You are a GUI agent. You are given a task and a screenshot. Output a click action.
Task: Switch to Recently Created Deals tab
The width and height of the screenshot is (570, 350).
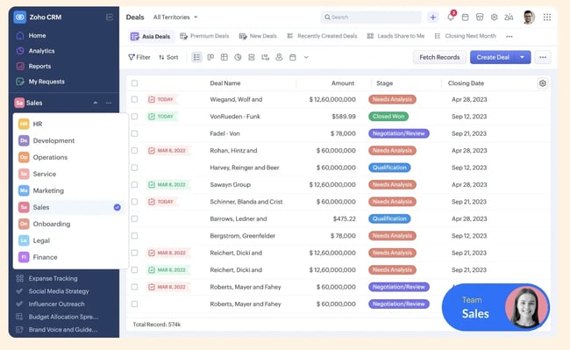pyautogui.click(x=322, y=36)
